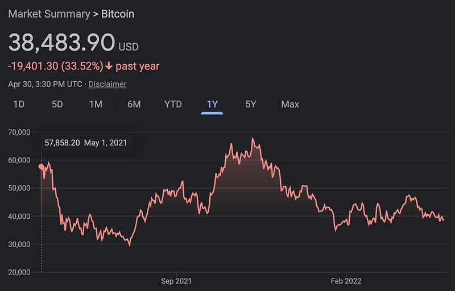Select the YTD tab
The image size is (455, 291).
173,104
